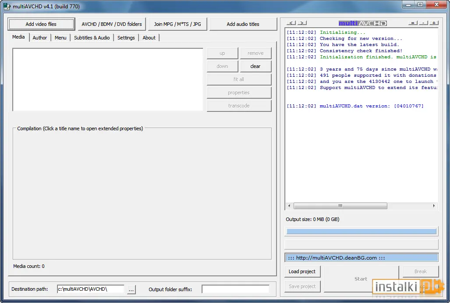Click the log horizontal scrollbar thumb
Image resolution: width=450 pixels, height=303 pixels.
pyautogui.click(x=340, y=206)
